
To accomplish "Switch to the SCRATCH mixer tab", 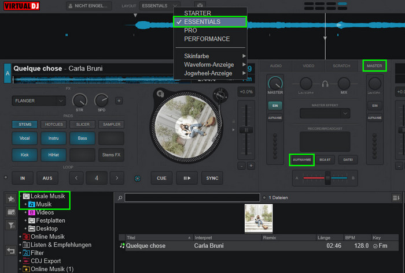I will [341, 66].
